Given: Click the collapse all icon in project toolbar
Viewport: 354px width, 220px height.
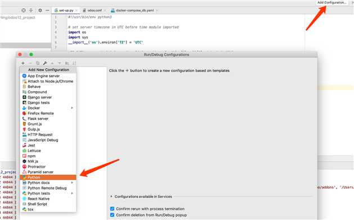Looking at the screenshot, I should [31, 10].
